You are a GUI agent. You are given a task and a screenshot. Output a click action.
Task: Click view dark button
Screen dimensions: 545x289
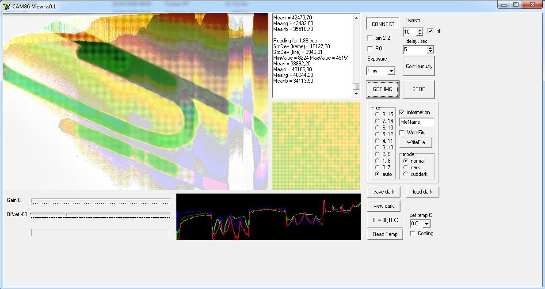coord(384,206)
